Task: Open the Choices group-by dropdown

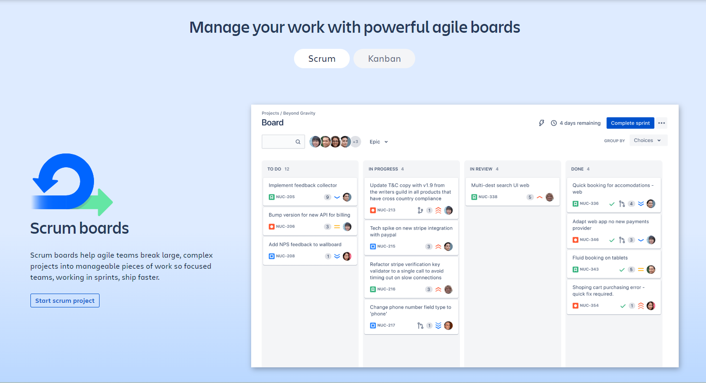Action: [647, 141]
